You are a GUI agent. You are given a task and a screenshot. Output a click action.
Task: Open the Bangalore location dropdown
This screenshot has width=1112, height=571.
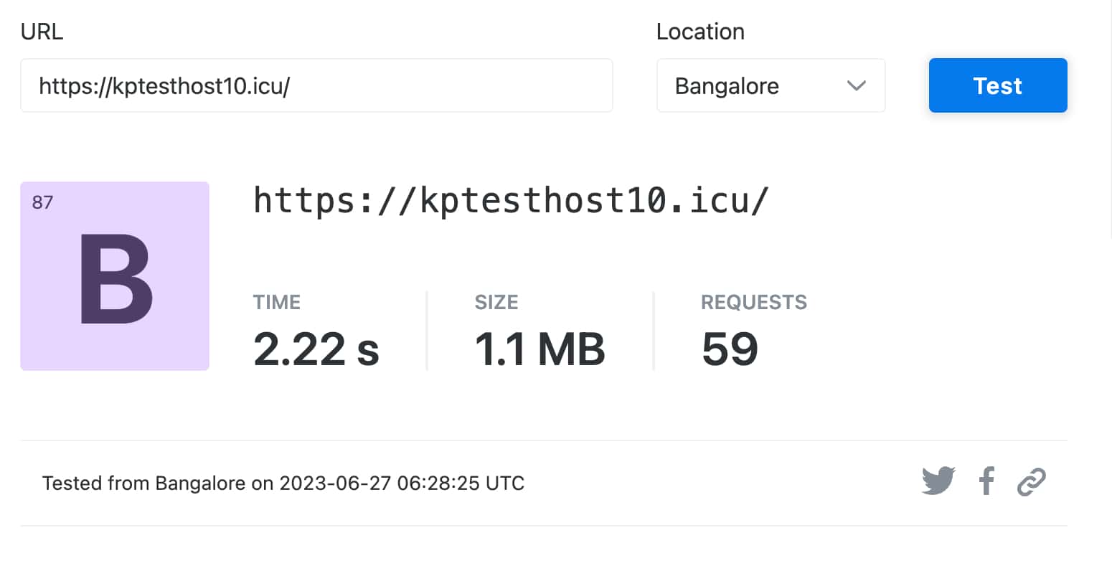(x=771, y=85)
